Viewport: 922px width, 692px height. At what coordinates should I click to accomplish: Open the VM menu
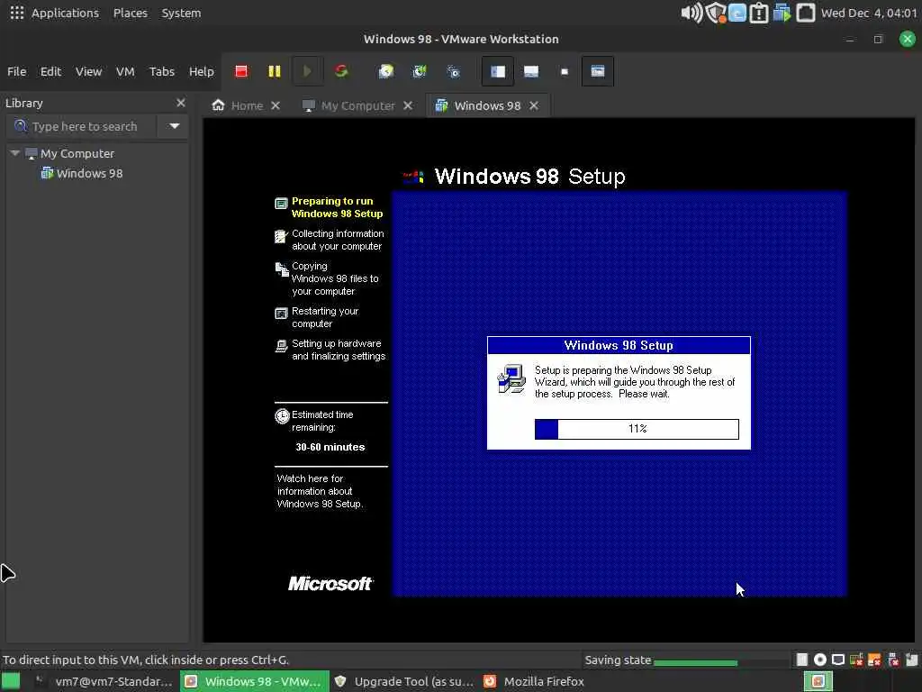125,71
